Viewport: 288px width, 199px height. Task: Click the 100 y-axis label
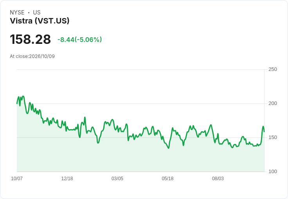coord(273,172)
